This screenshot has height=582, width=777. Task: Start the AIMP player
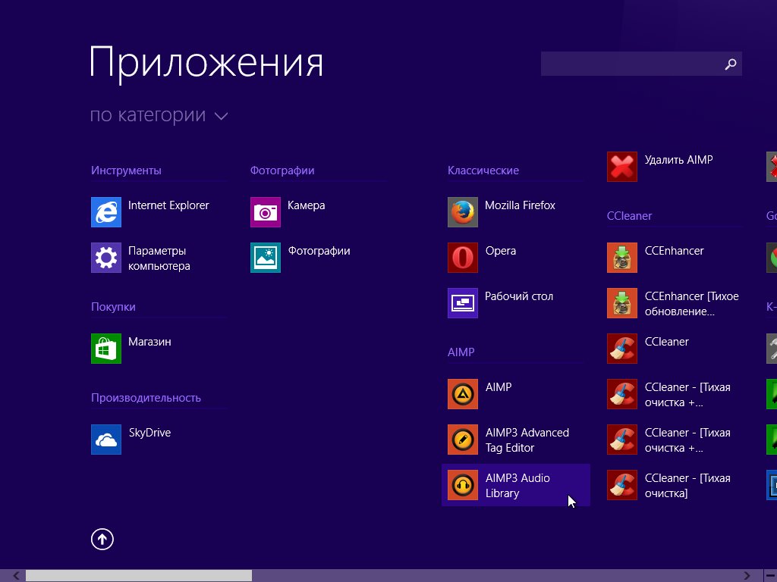point(463,394)
